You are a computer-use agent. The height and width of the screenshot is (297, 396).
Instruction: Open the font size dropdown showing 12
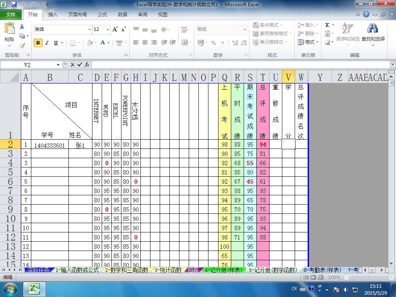(108, 29)
